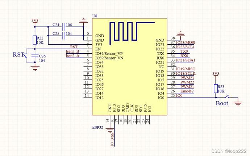The width and height of the screenshot is (250, 156).
Task: Click the IO16 pin name
Action: pos(160,89)
